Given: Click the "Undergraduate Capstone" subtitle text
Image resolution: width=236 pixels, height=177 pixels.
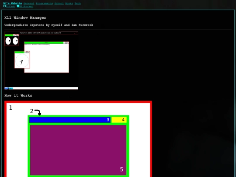Looking at the screenshot, I should [x=49, y=25].
